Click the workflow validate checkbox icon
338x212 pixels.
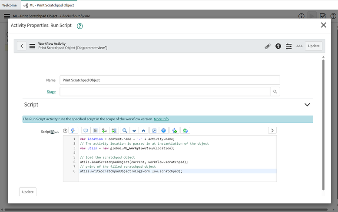click(x=322, y=16)
